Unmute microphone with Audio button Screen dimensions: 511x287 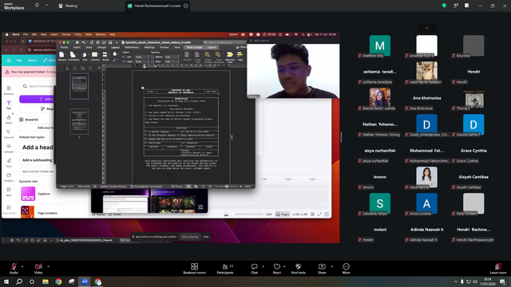pos(14,269)
